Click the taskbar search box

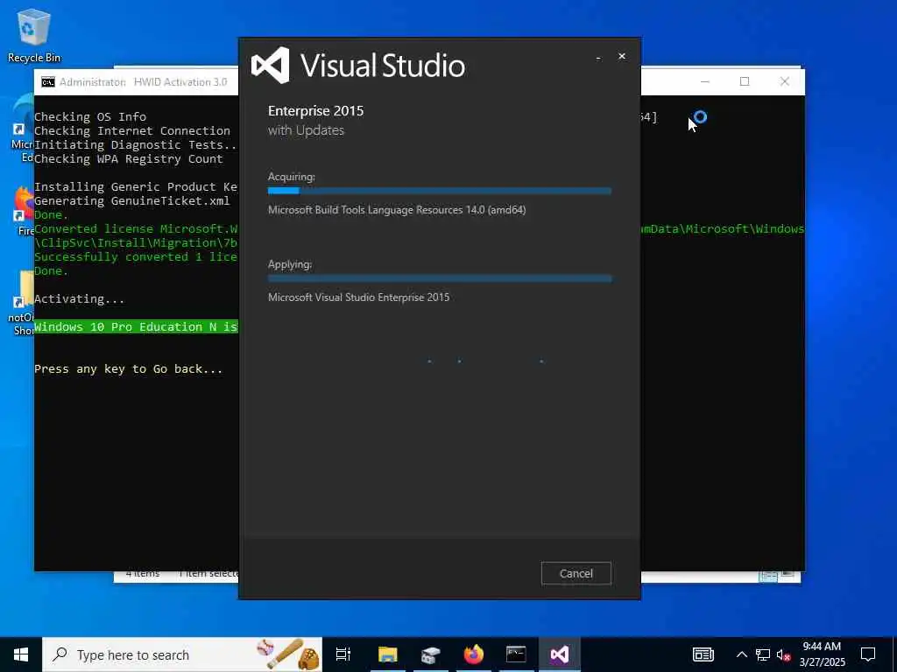(x=182, y=654)
